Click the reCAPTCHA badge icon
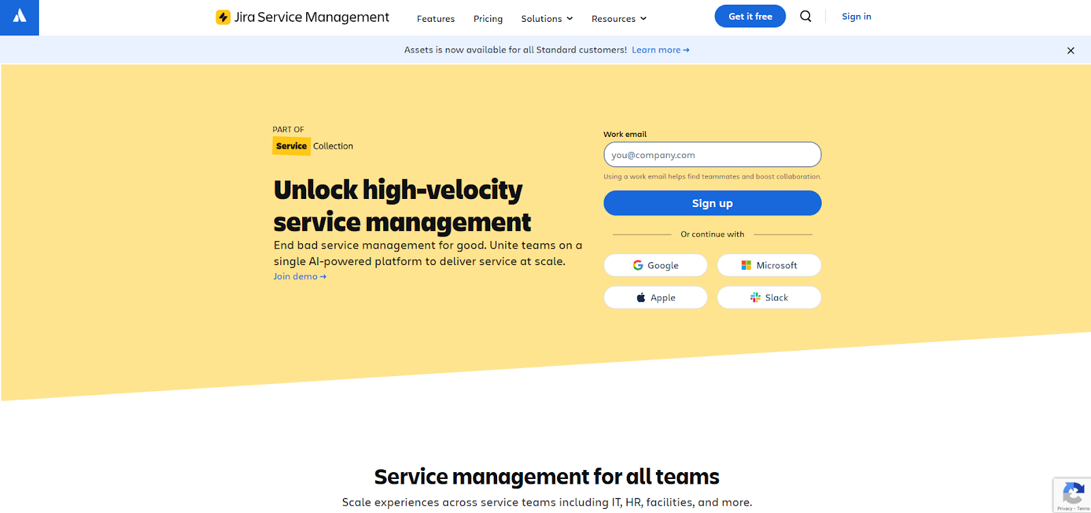This screenshot has height=513, width=1091. tap(1073, 492)
